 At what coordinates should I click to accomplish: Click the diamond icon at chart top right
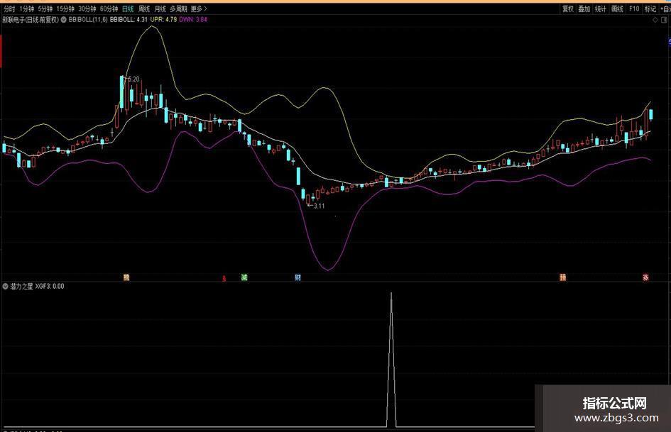(x=655, y=20)
